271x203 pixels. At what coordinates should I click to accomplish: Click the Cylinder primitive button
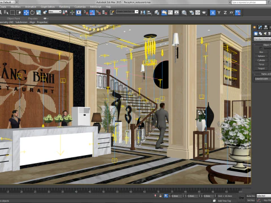pyautogui.click(x=261, y=60)
